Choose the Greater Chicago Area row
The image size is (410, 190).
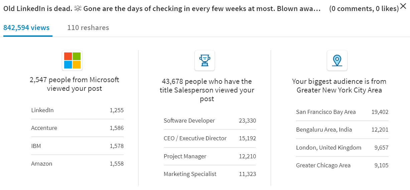[342, 165]
